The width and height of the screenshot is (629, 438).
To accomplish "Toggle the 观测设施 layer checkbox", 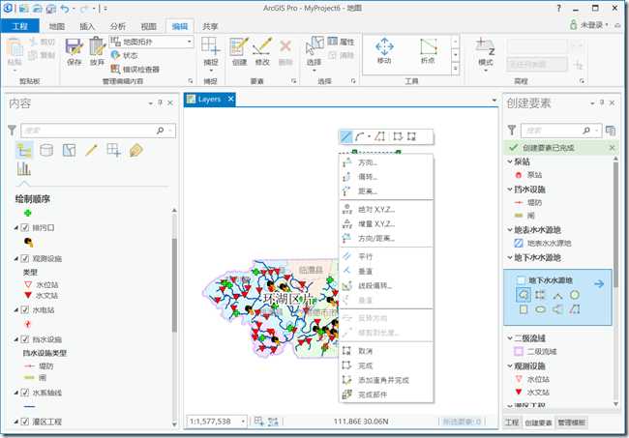I will pos(25,258).
